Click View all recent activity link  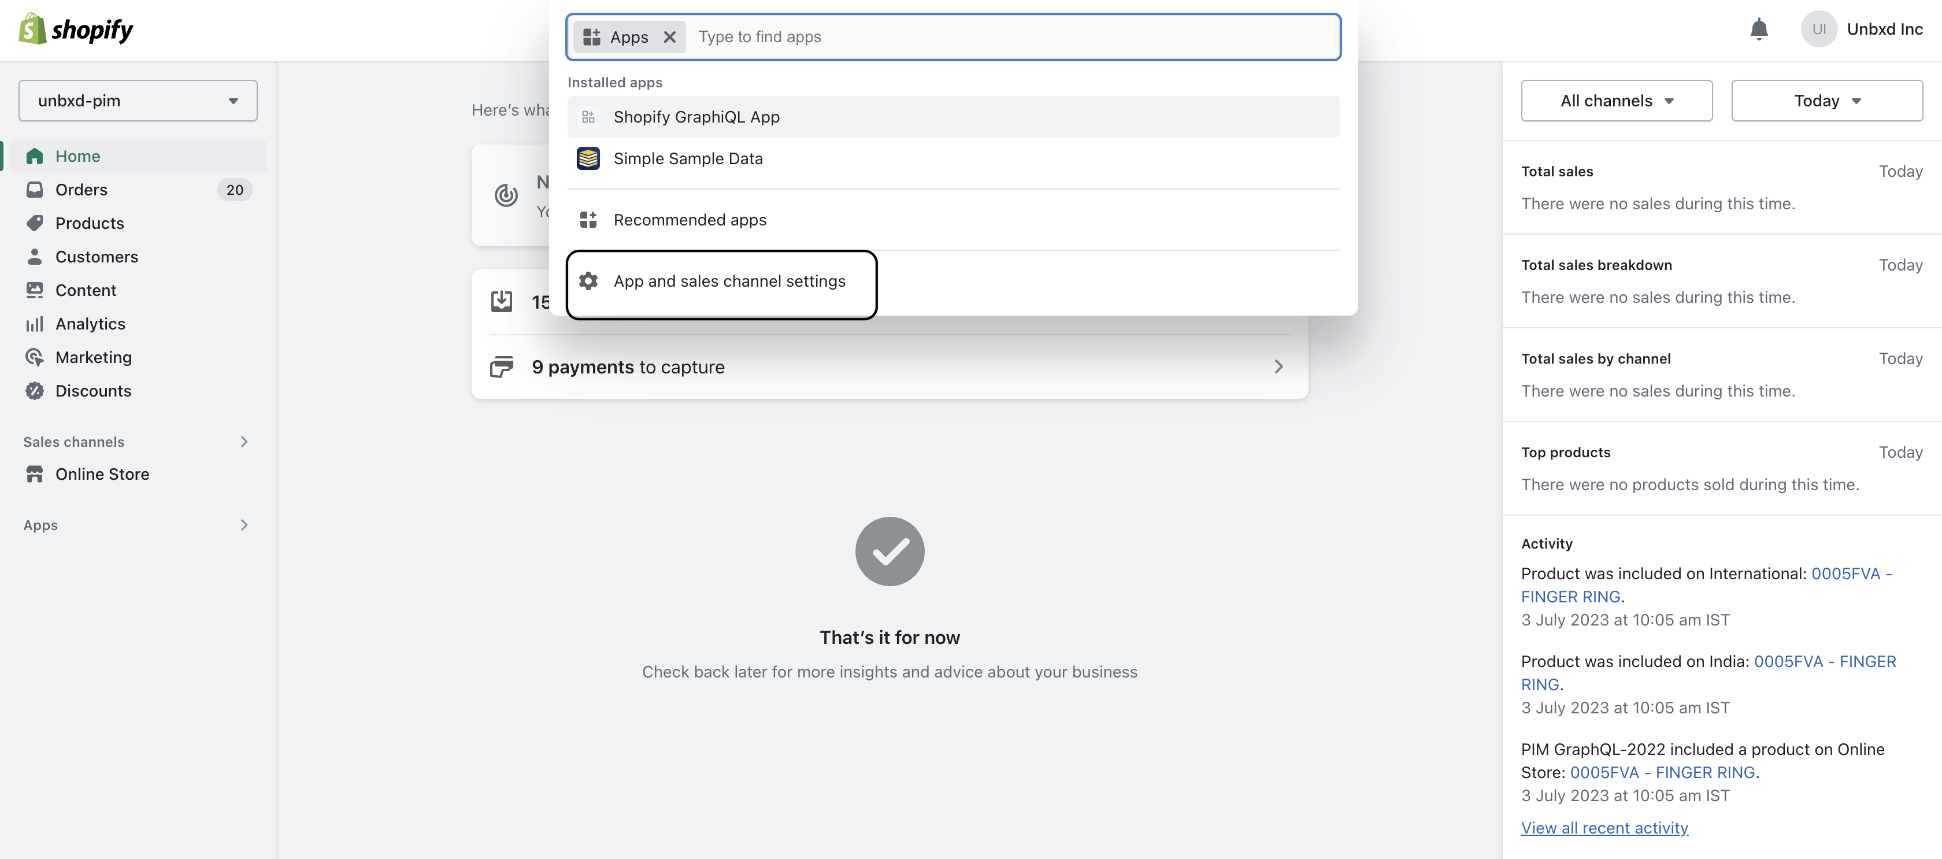1604,827
